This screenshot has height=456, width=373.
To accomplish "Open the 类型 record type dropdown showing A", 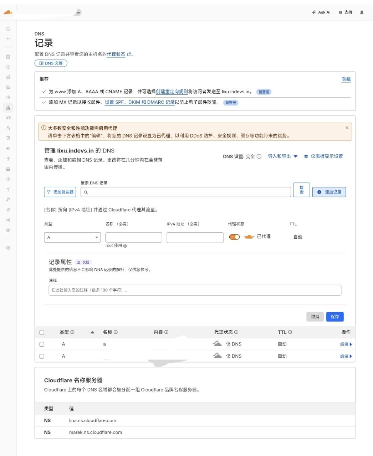I will coord(72,237).
